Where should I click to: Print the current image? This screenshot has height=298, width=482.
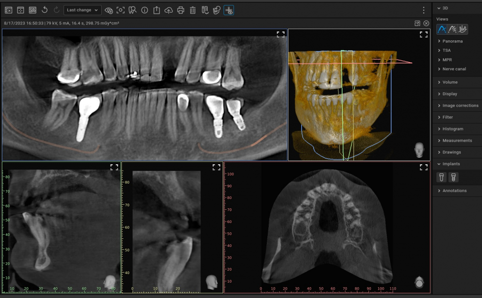pyautogui.click(x=181, y=10)
